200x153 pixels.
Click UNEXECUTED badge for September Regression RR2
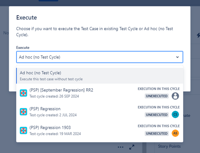pyautogui.click(x=156, y=96)
